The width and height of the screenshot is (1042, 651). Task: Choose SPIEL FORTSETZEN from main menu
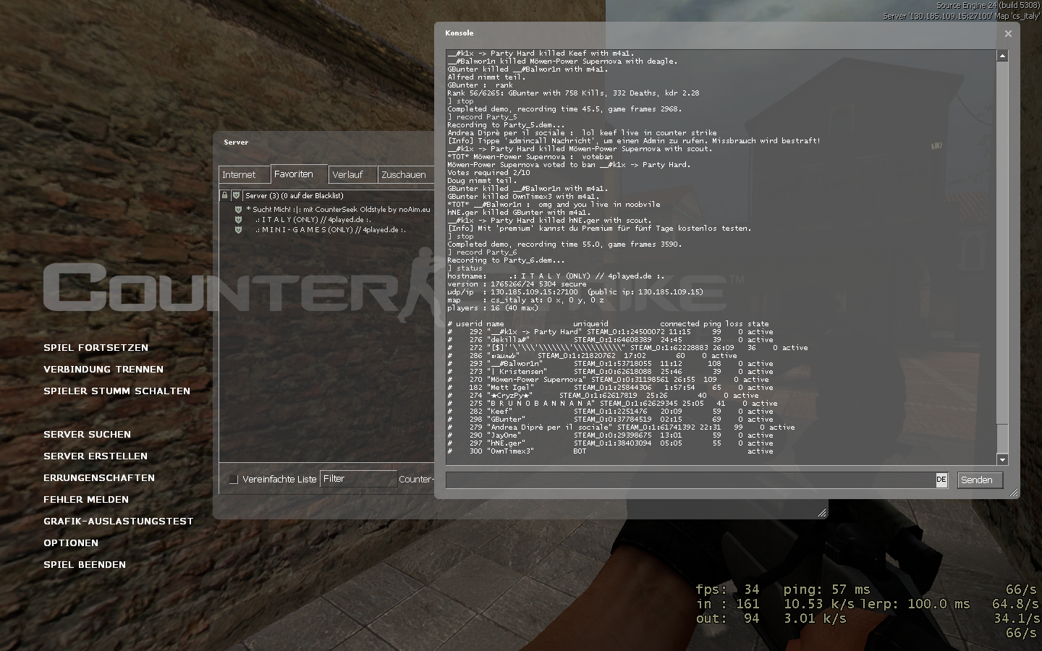96,347
